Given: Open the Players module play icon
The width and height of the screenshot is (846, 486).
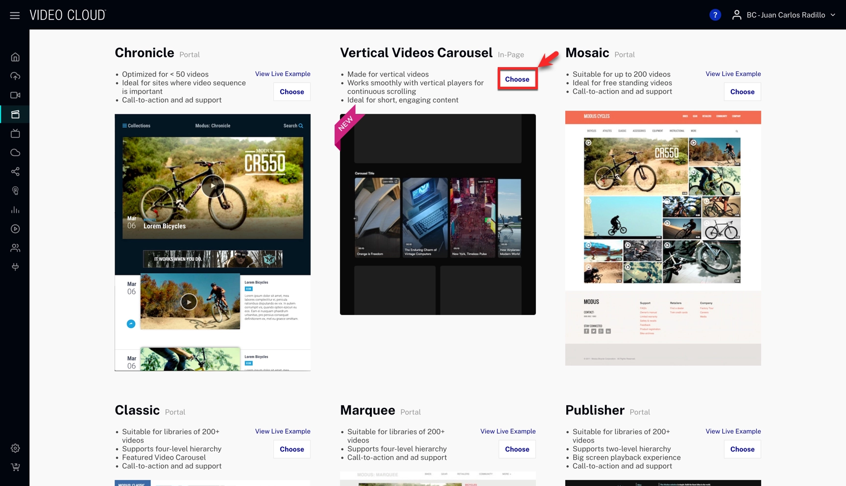Looking at the screenshot, I should [x=15, y=229].
